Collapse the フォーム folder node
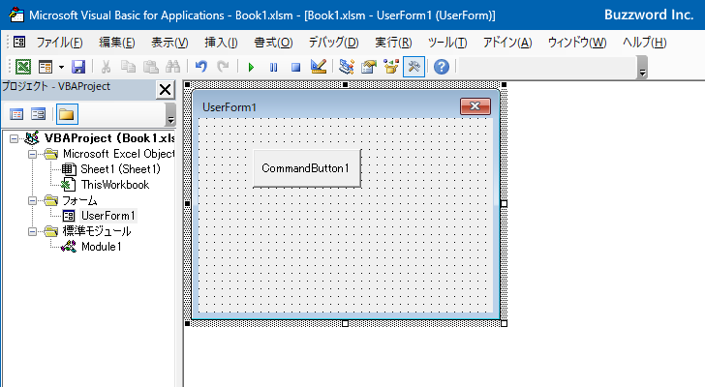 coord(32,200)
